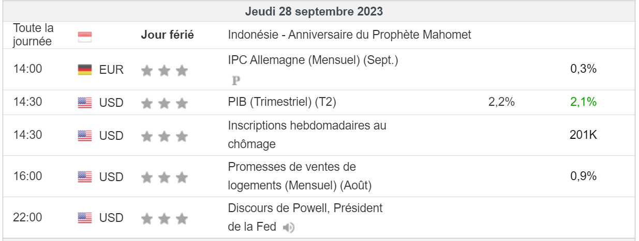Click importance stars for IPC Allemagne
The image size is (639, 241).
(164, 70)
